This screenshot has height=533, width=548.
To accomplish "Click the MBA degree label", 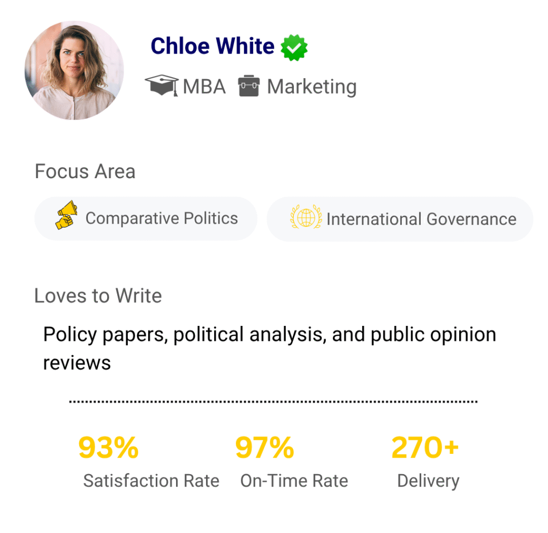I will click(x=204, y=86).
